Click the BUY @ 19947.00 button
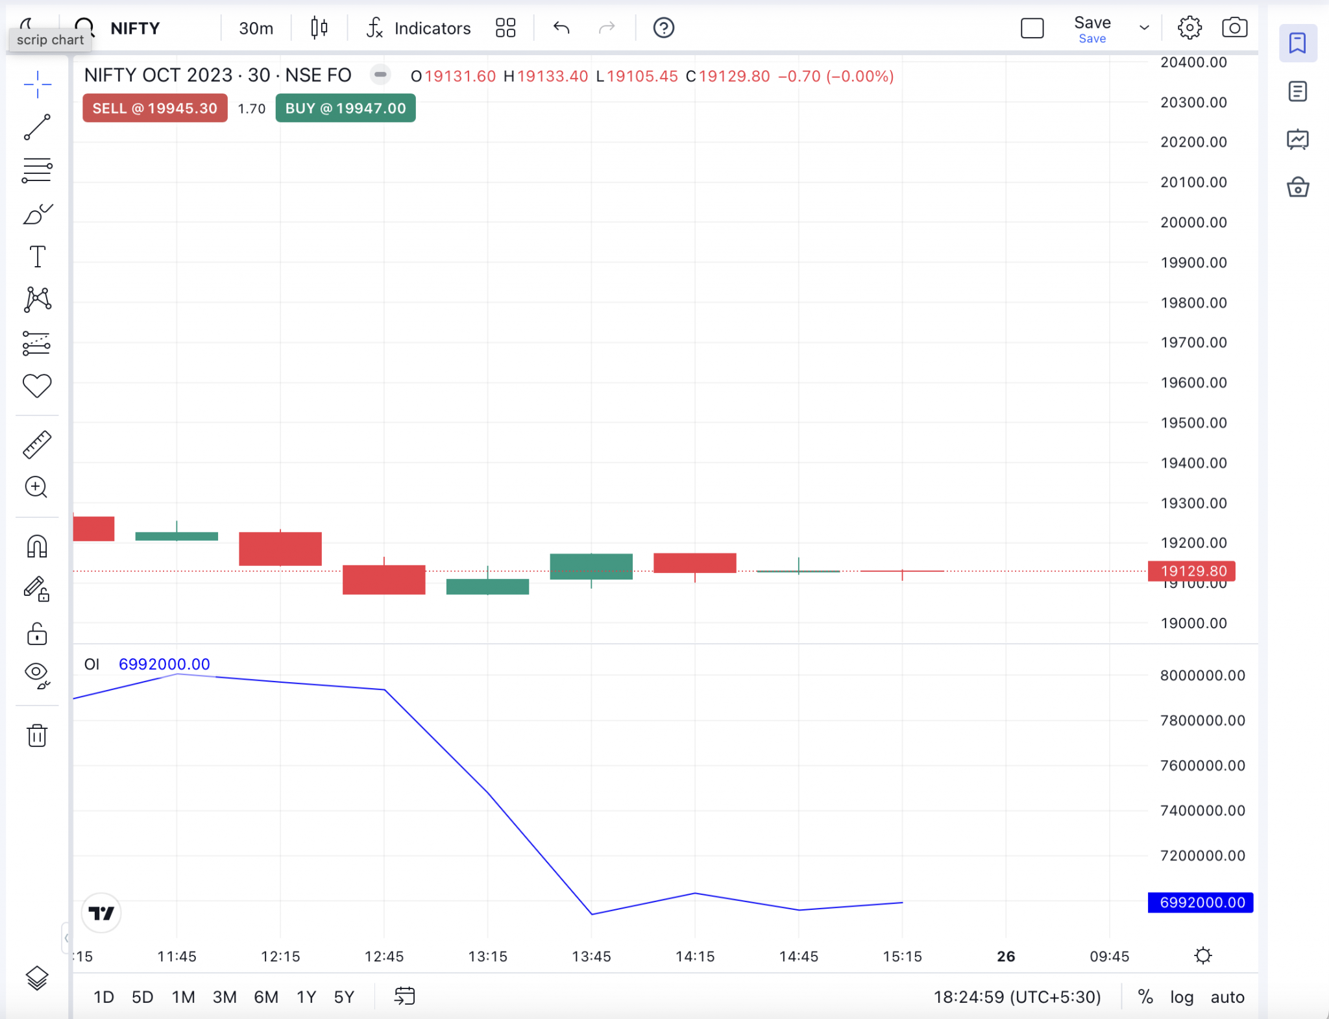This screenshot has height=1019, width=1329. (x=345, y=108)
